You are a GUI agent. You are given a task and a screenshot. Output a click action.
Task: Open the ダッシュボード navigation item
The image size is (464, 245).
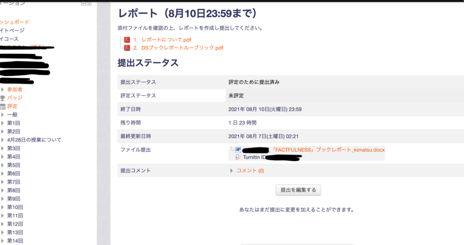15,22
